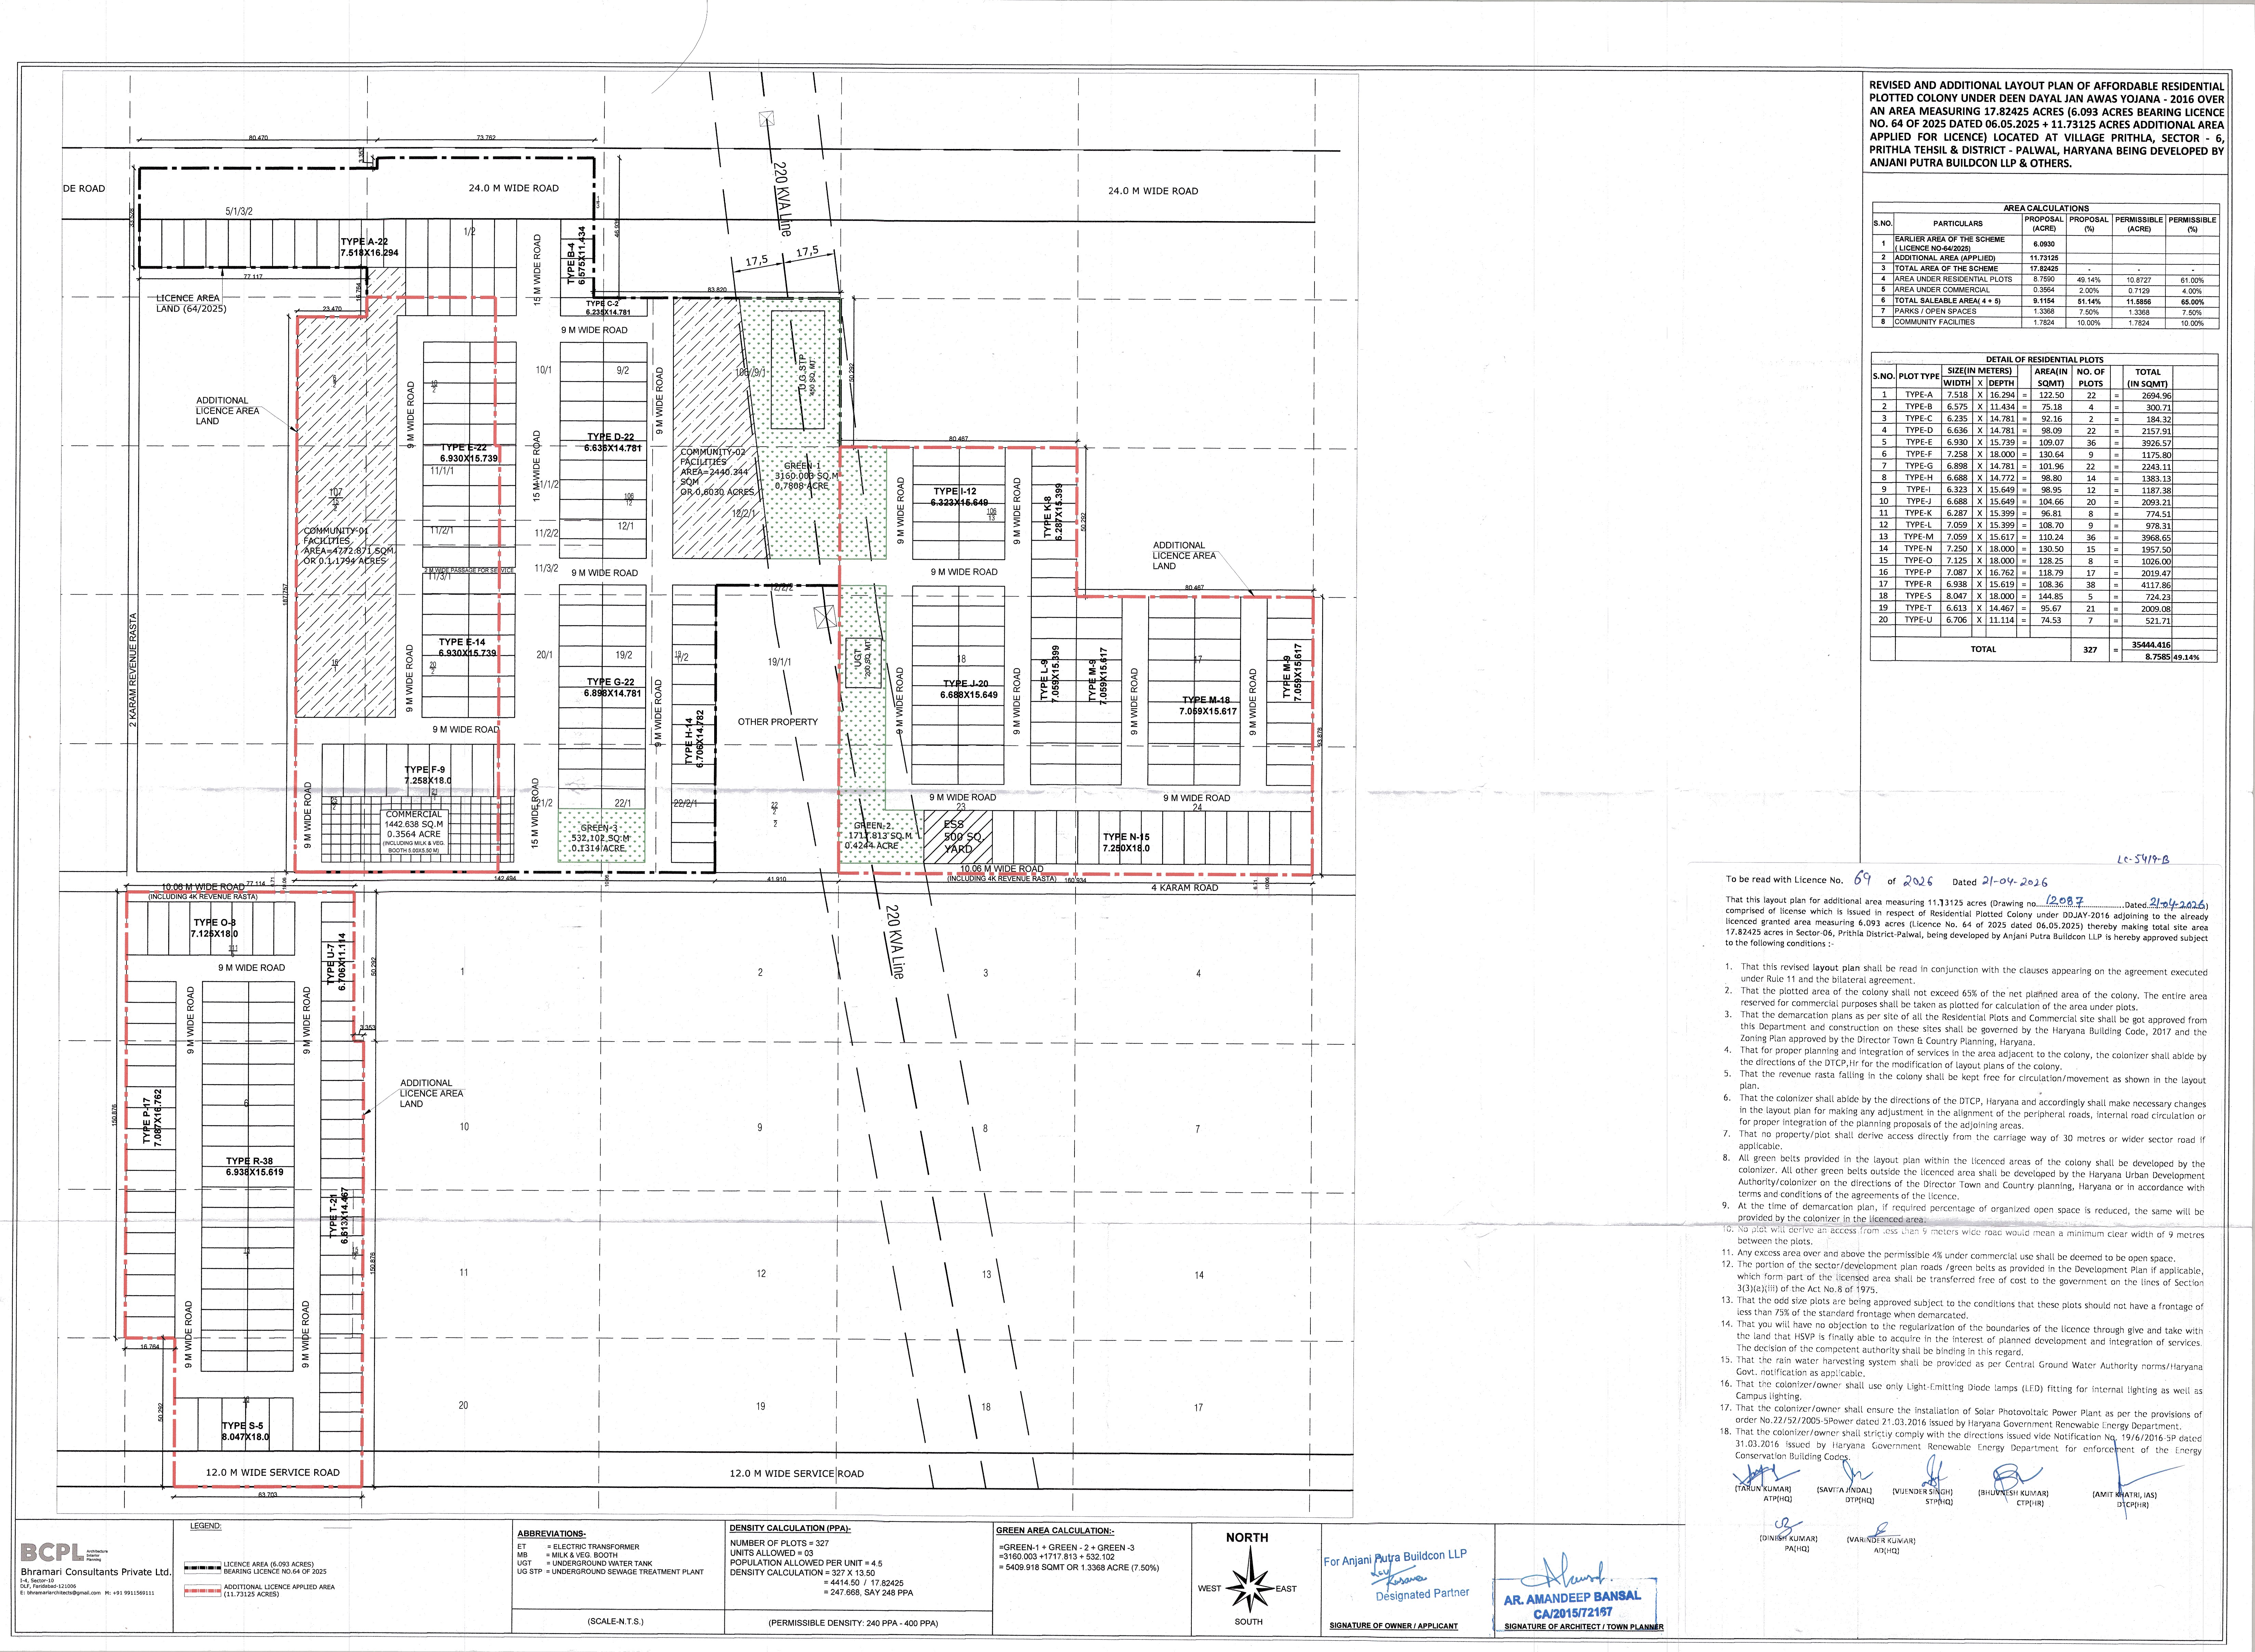This screenshot has height=1652, width=2255.
Task: Click signatory name '(AMIT KHATRI, IAS)'
Action: tap(2125, 1495)
